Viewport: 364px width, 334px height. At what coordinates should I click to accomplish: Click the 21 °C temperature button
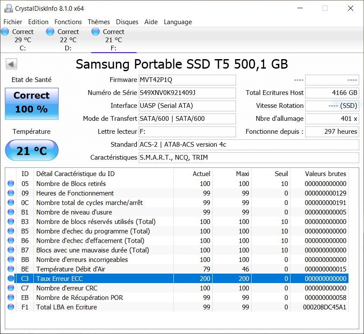point(32,150)
